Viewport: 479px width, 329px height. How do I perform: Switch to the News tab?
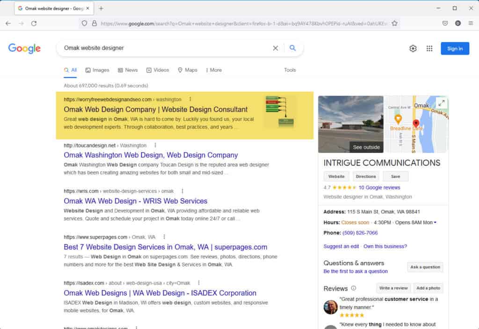click(x=128, y=70)
